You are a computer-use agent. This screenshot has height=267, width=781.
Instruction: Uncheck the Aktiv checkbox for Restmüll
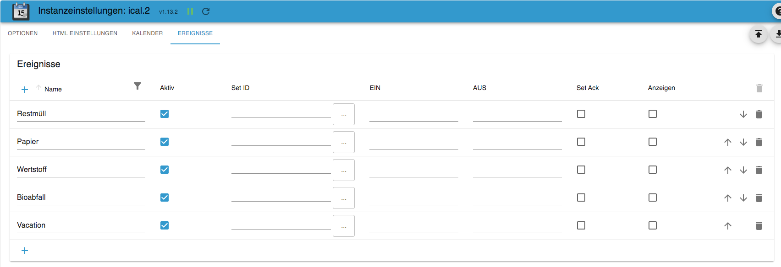click(x=165, y=114)
